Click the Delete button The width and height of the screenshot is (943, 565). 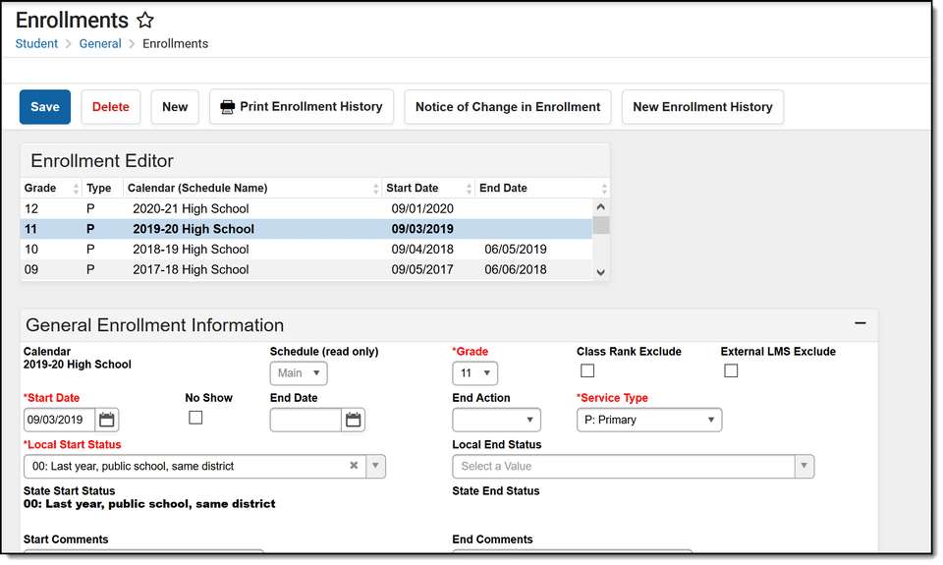pyautogui.click(x=111, y=107)
